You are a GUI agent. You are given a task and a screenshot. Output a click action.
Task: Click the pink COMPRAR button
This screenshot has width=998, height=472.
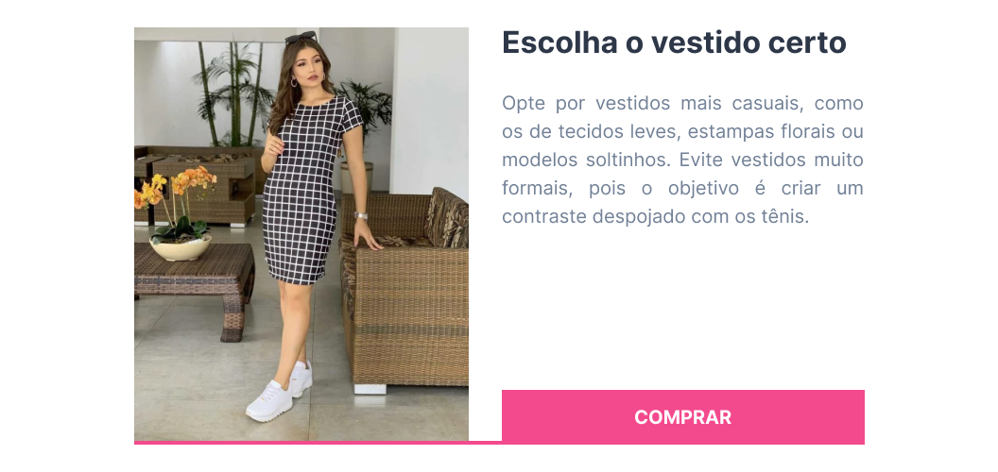coord(683,416)
